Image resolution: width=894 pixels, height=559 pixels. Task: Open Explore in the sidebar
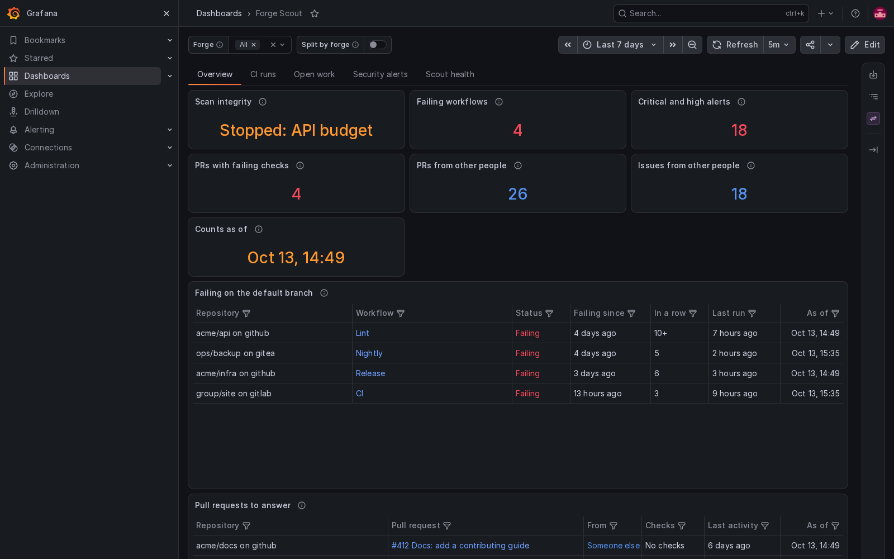point(39,94)
